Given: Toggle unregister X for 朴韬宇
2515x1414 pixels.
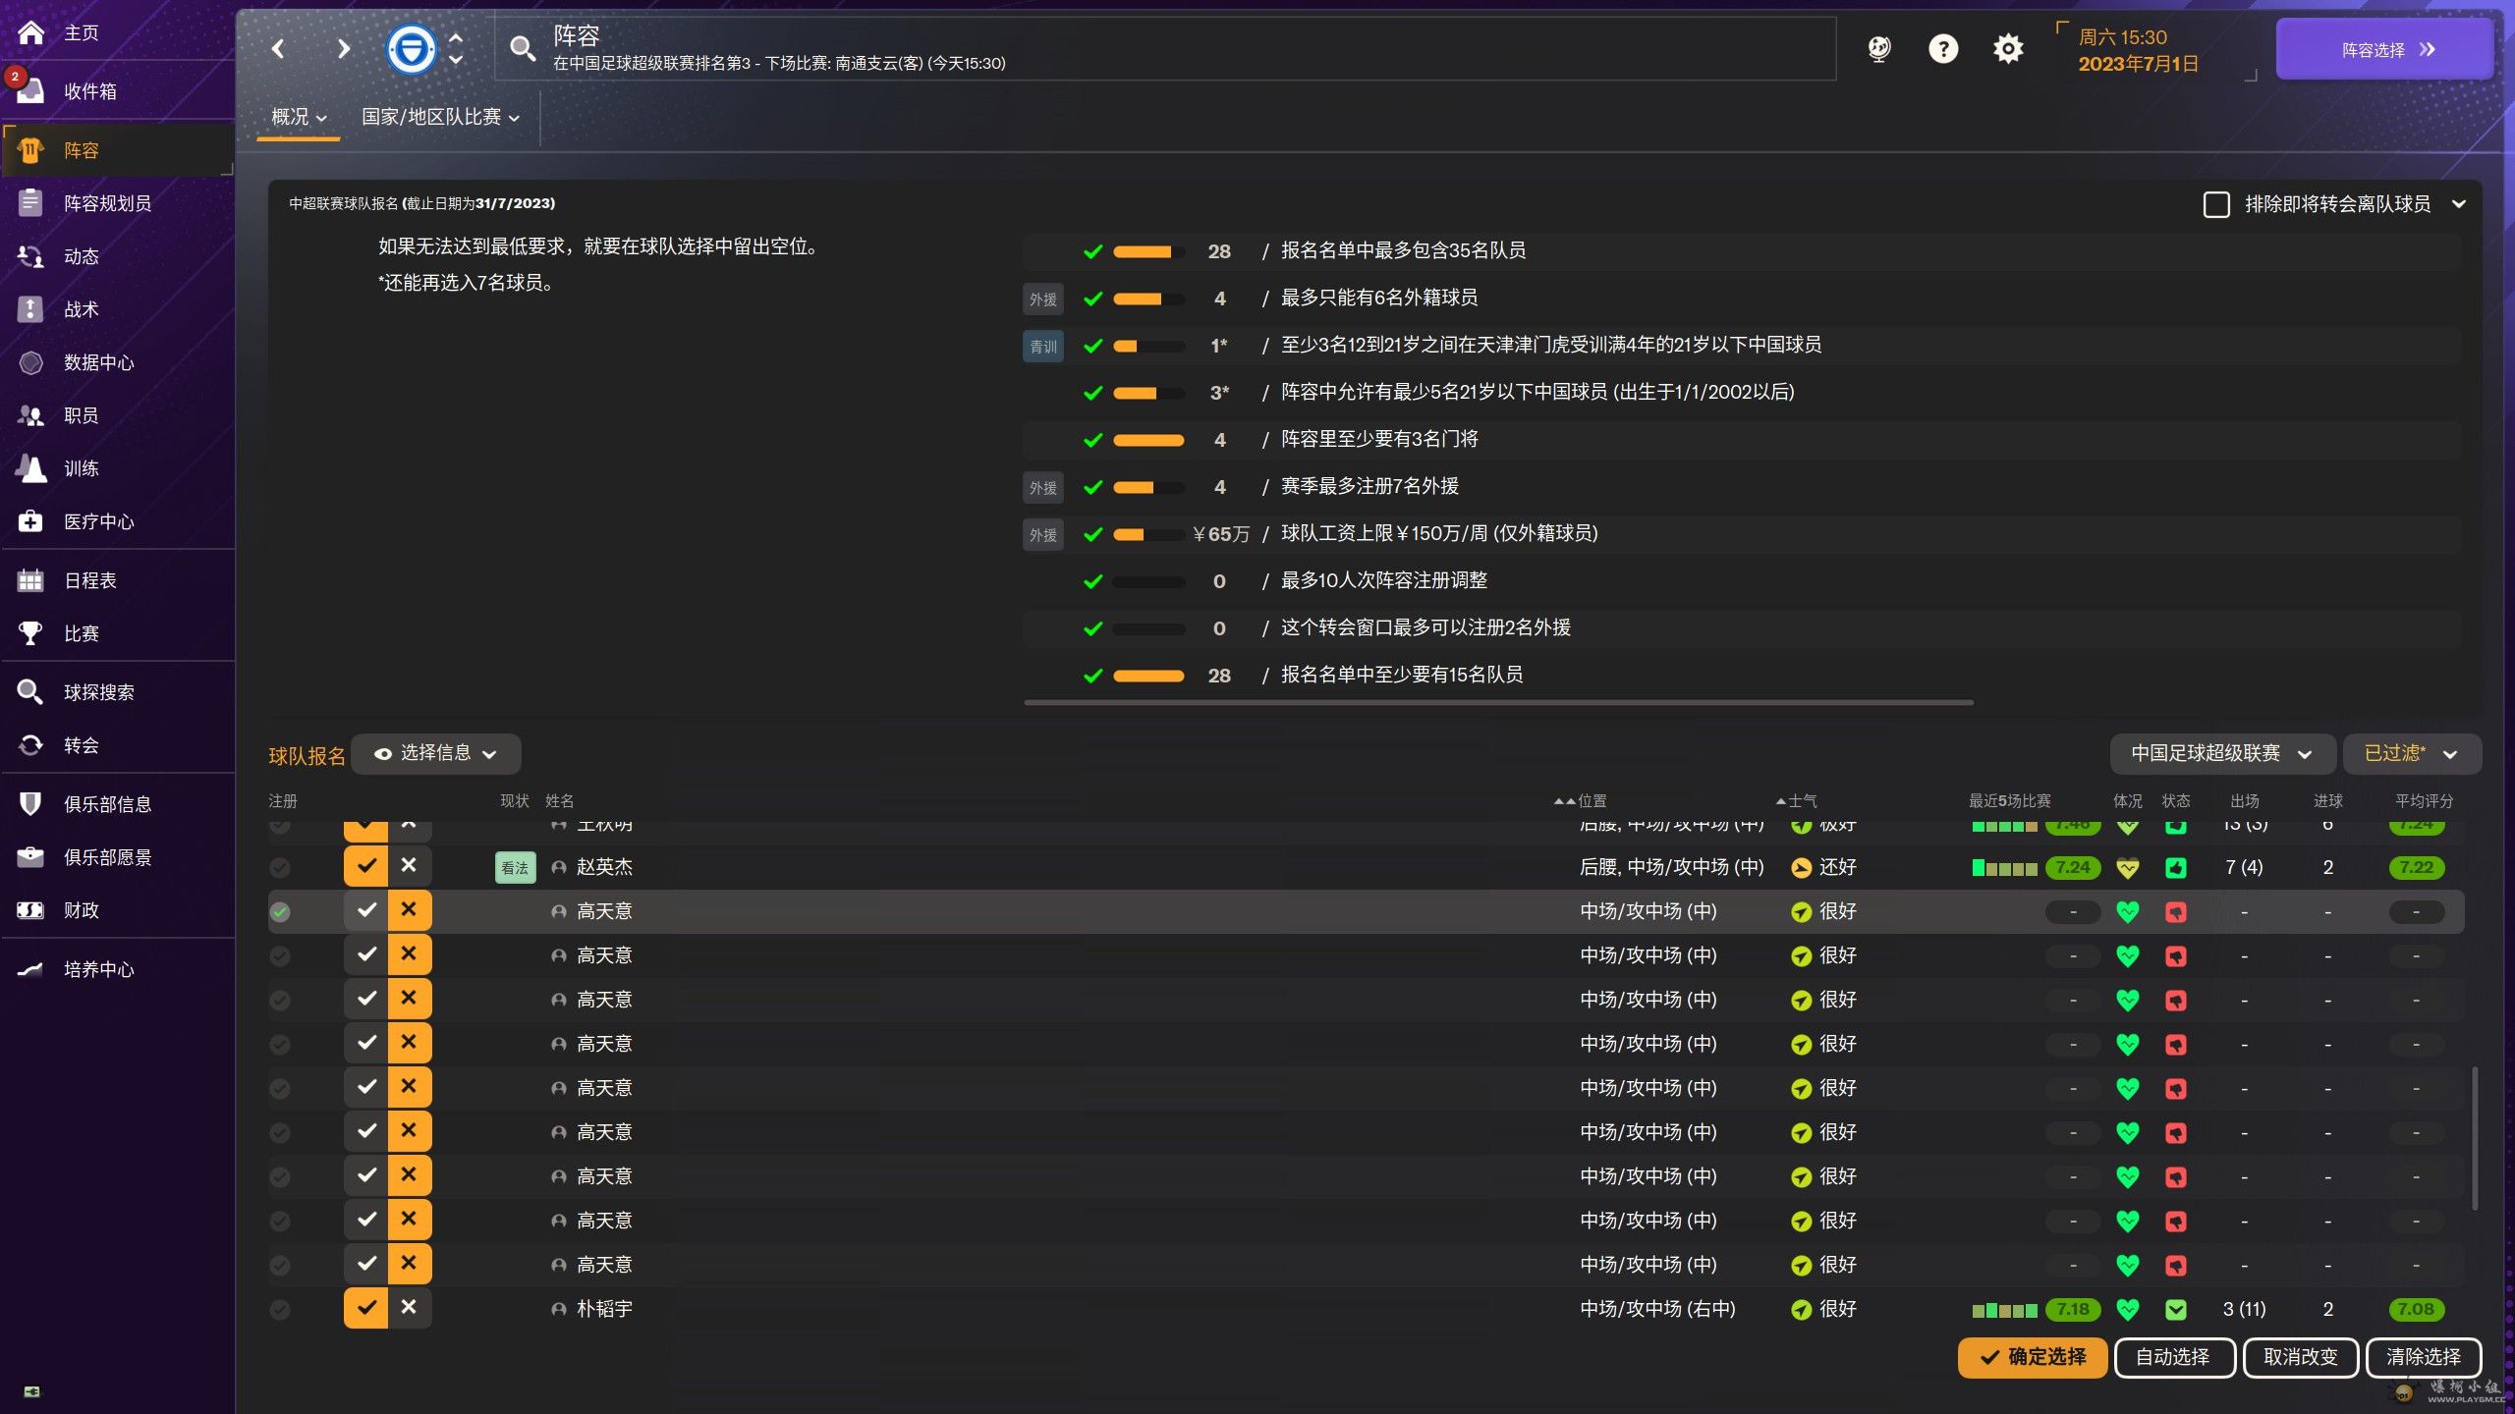Looking at the screenshot, I should coord(409,1308).
